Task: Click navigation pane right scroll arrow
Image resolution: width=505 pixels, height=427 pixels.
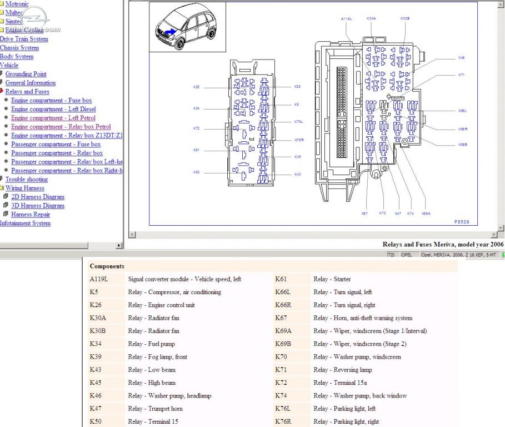Action: (x=119, y=246)
